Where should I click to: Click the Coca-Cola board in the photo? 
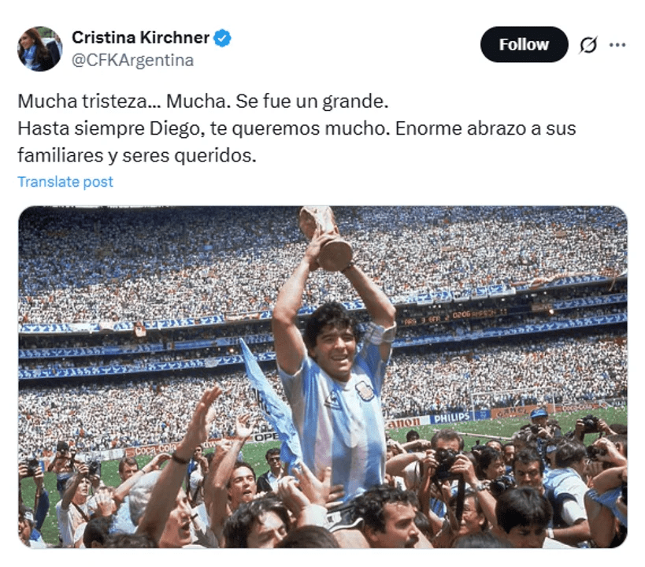pos(150,450)
